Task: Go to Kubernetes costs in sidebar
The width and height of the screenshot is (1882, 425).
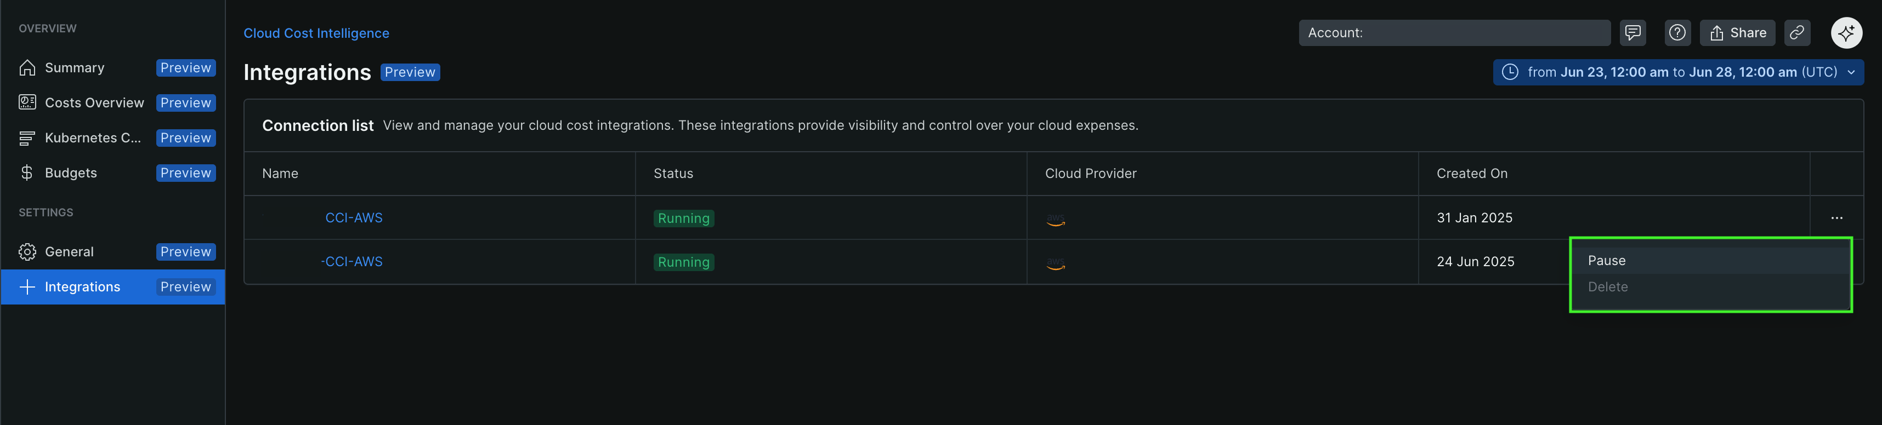Action: pyautogui.click(x=93, y=138)
